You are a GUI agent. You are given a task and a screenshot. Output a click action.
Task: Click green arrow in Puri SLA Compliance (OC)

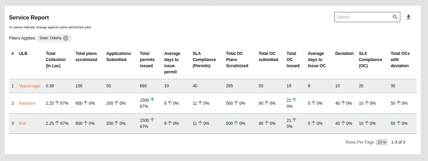(x=366, y=123)
